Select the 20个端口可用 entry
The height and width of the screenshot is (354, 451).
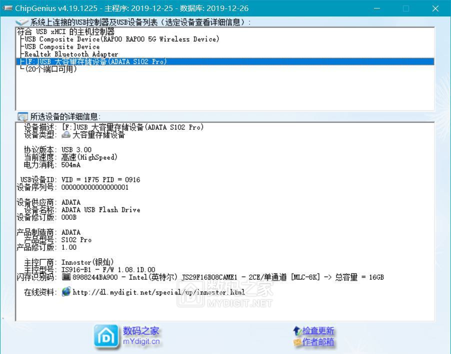point(51,69)
